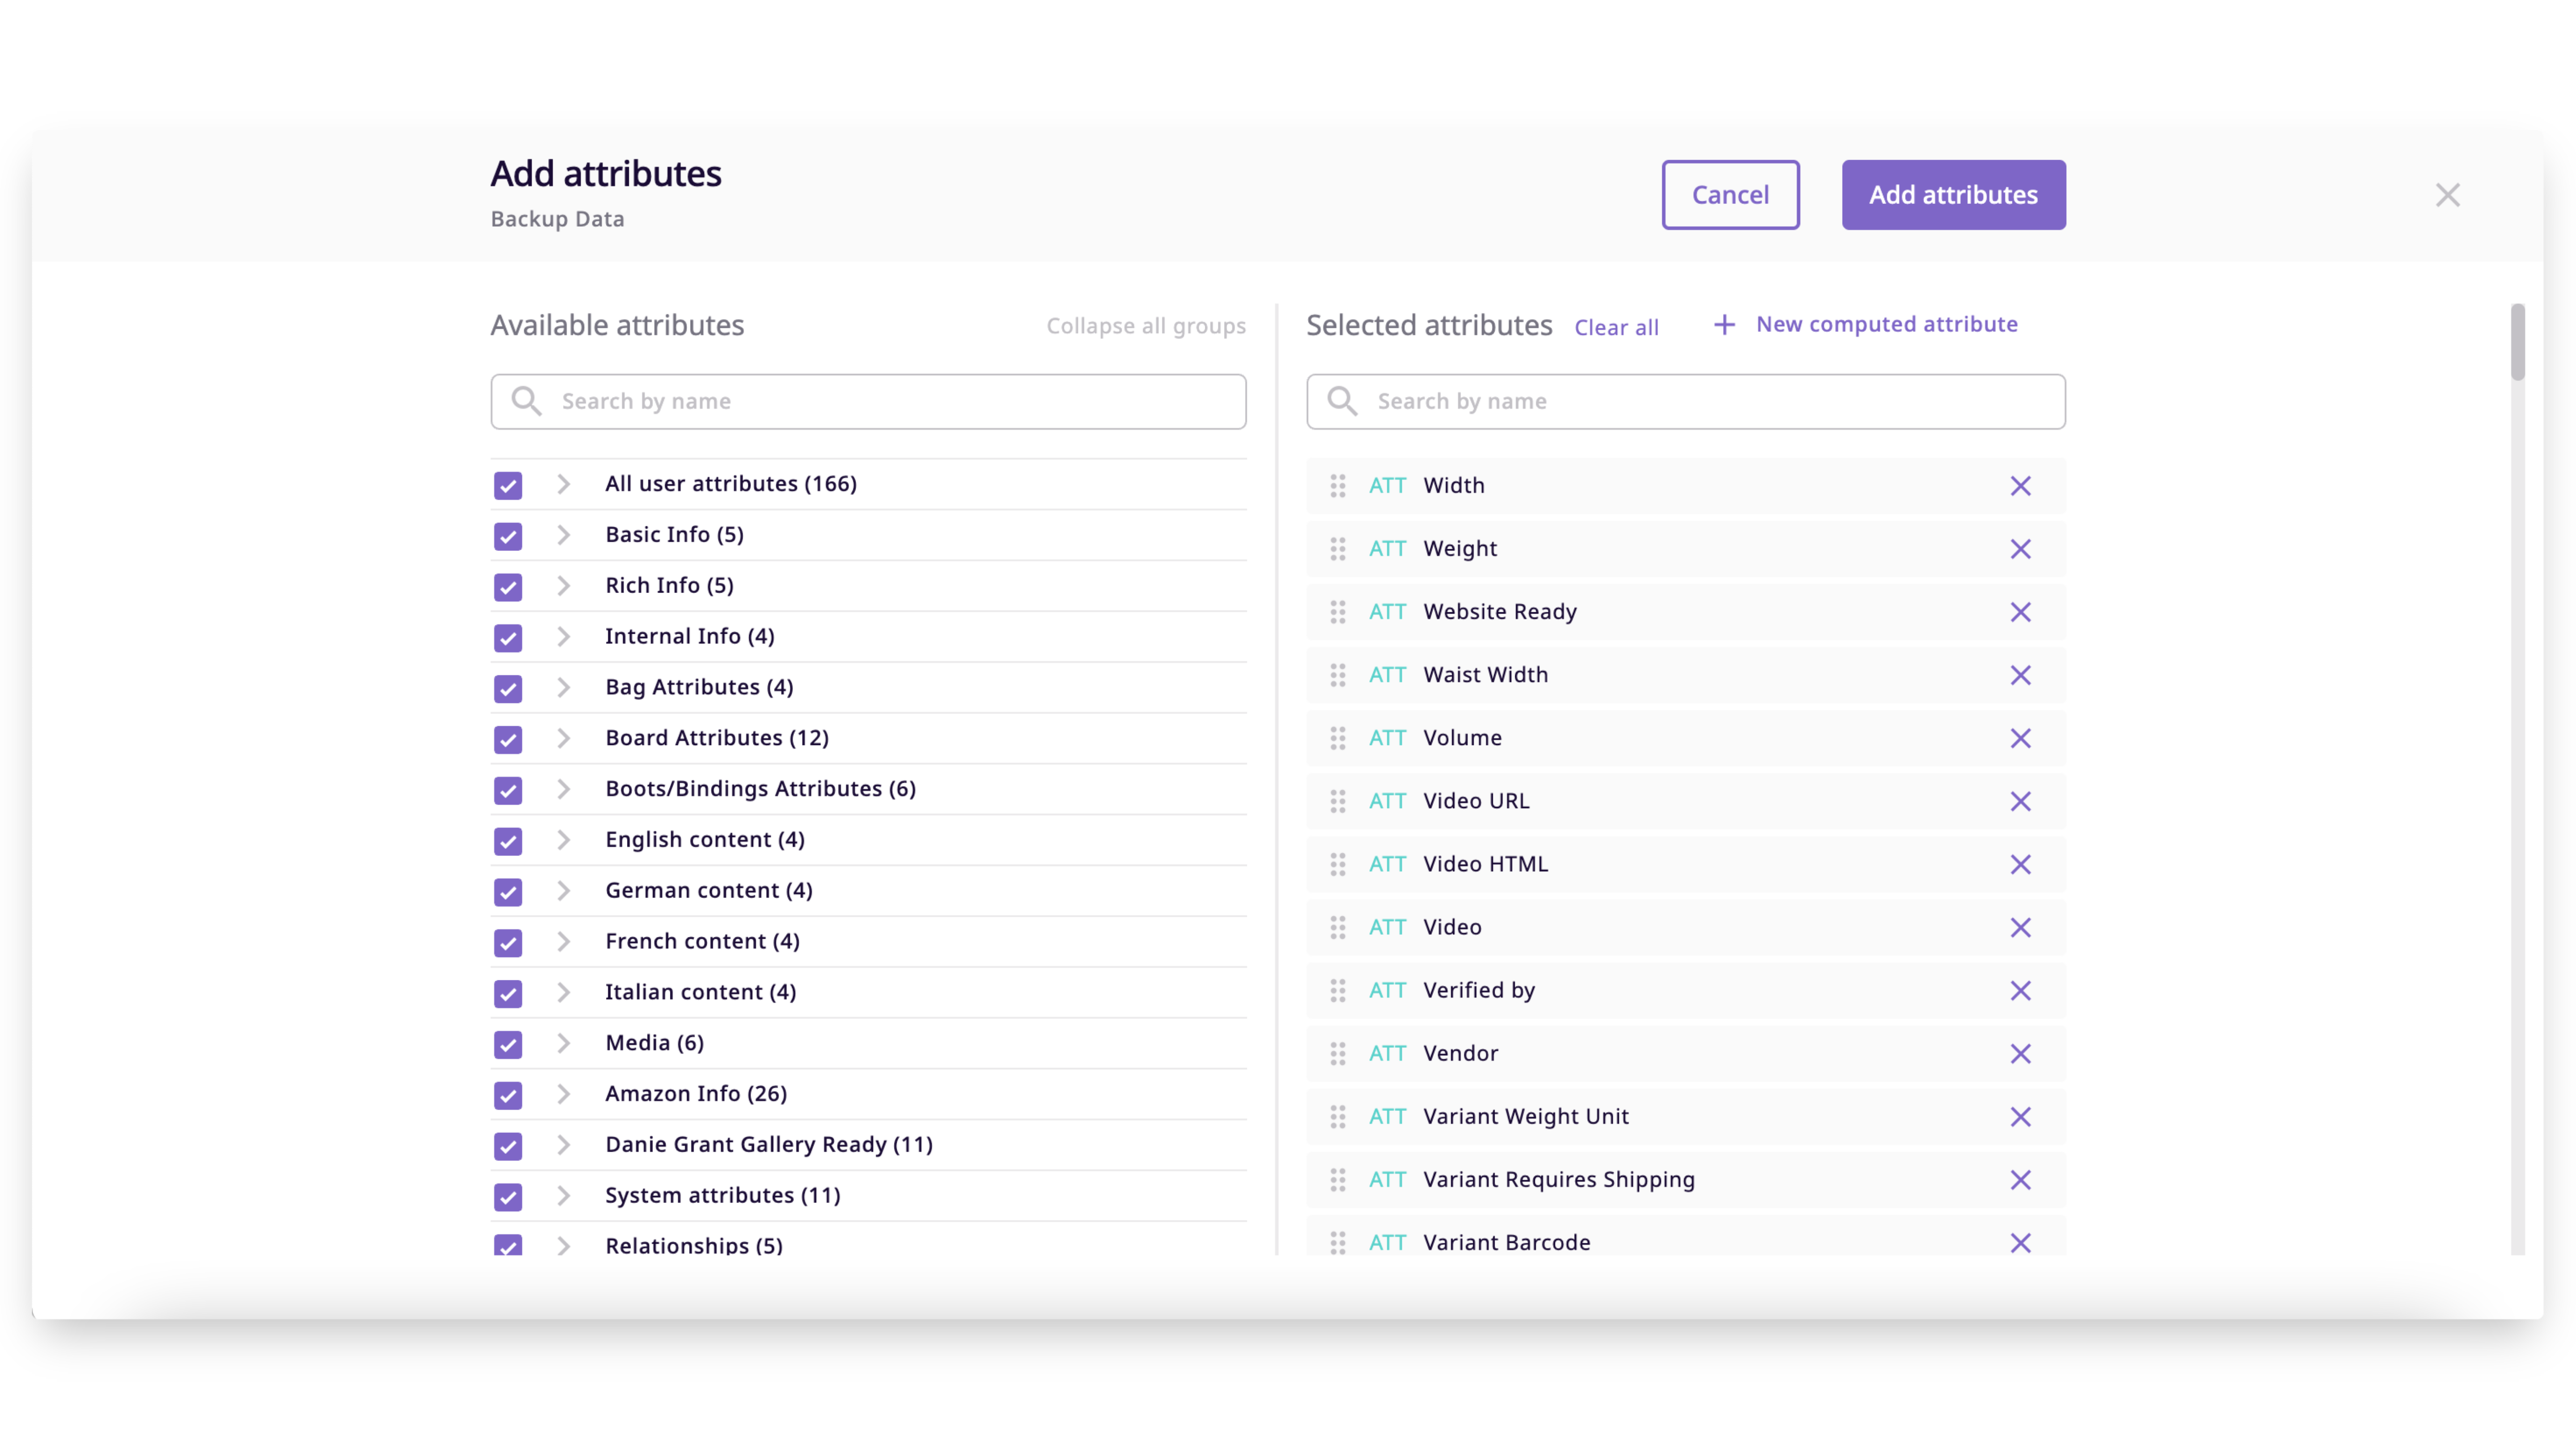Uncheck the Media group checkbox
This screenshot has height=1449, width=2576.
(508, 1045)
